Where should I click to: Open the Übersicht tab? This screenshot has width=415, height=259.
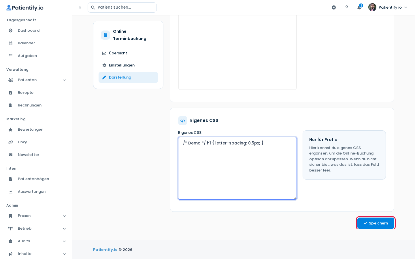tap(128, 53)
